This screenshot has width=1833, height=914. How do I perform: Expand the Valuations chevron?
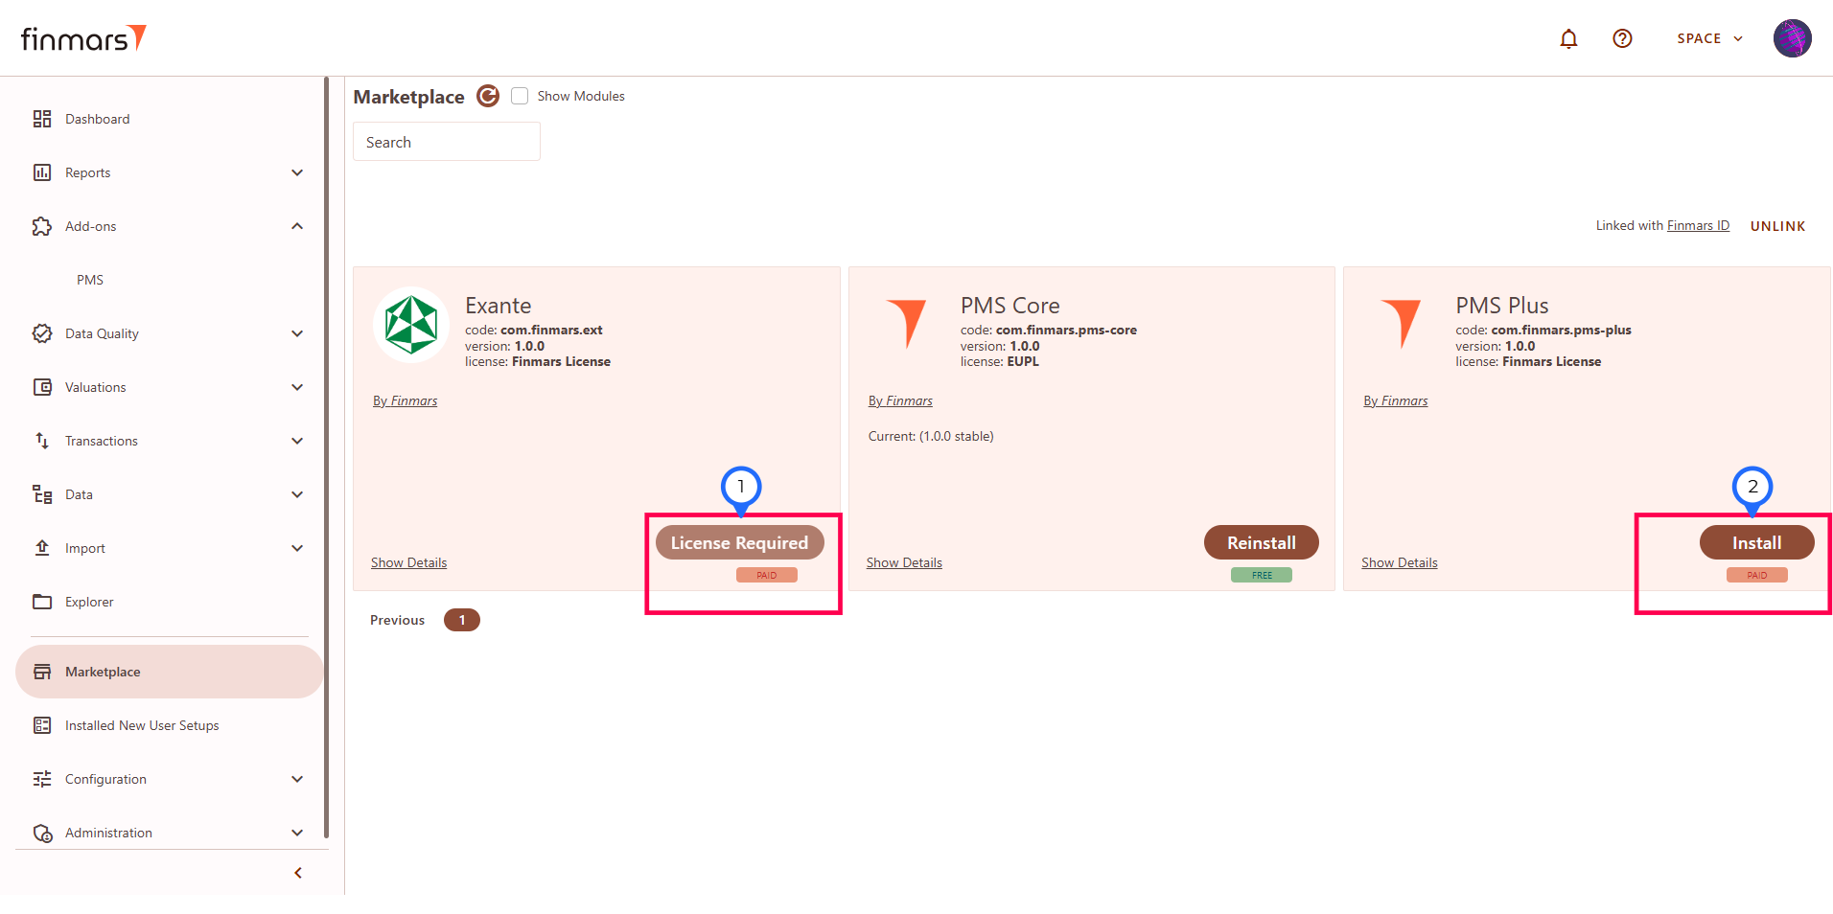[297, 387]
